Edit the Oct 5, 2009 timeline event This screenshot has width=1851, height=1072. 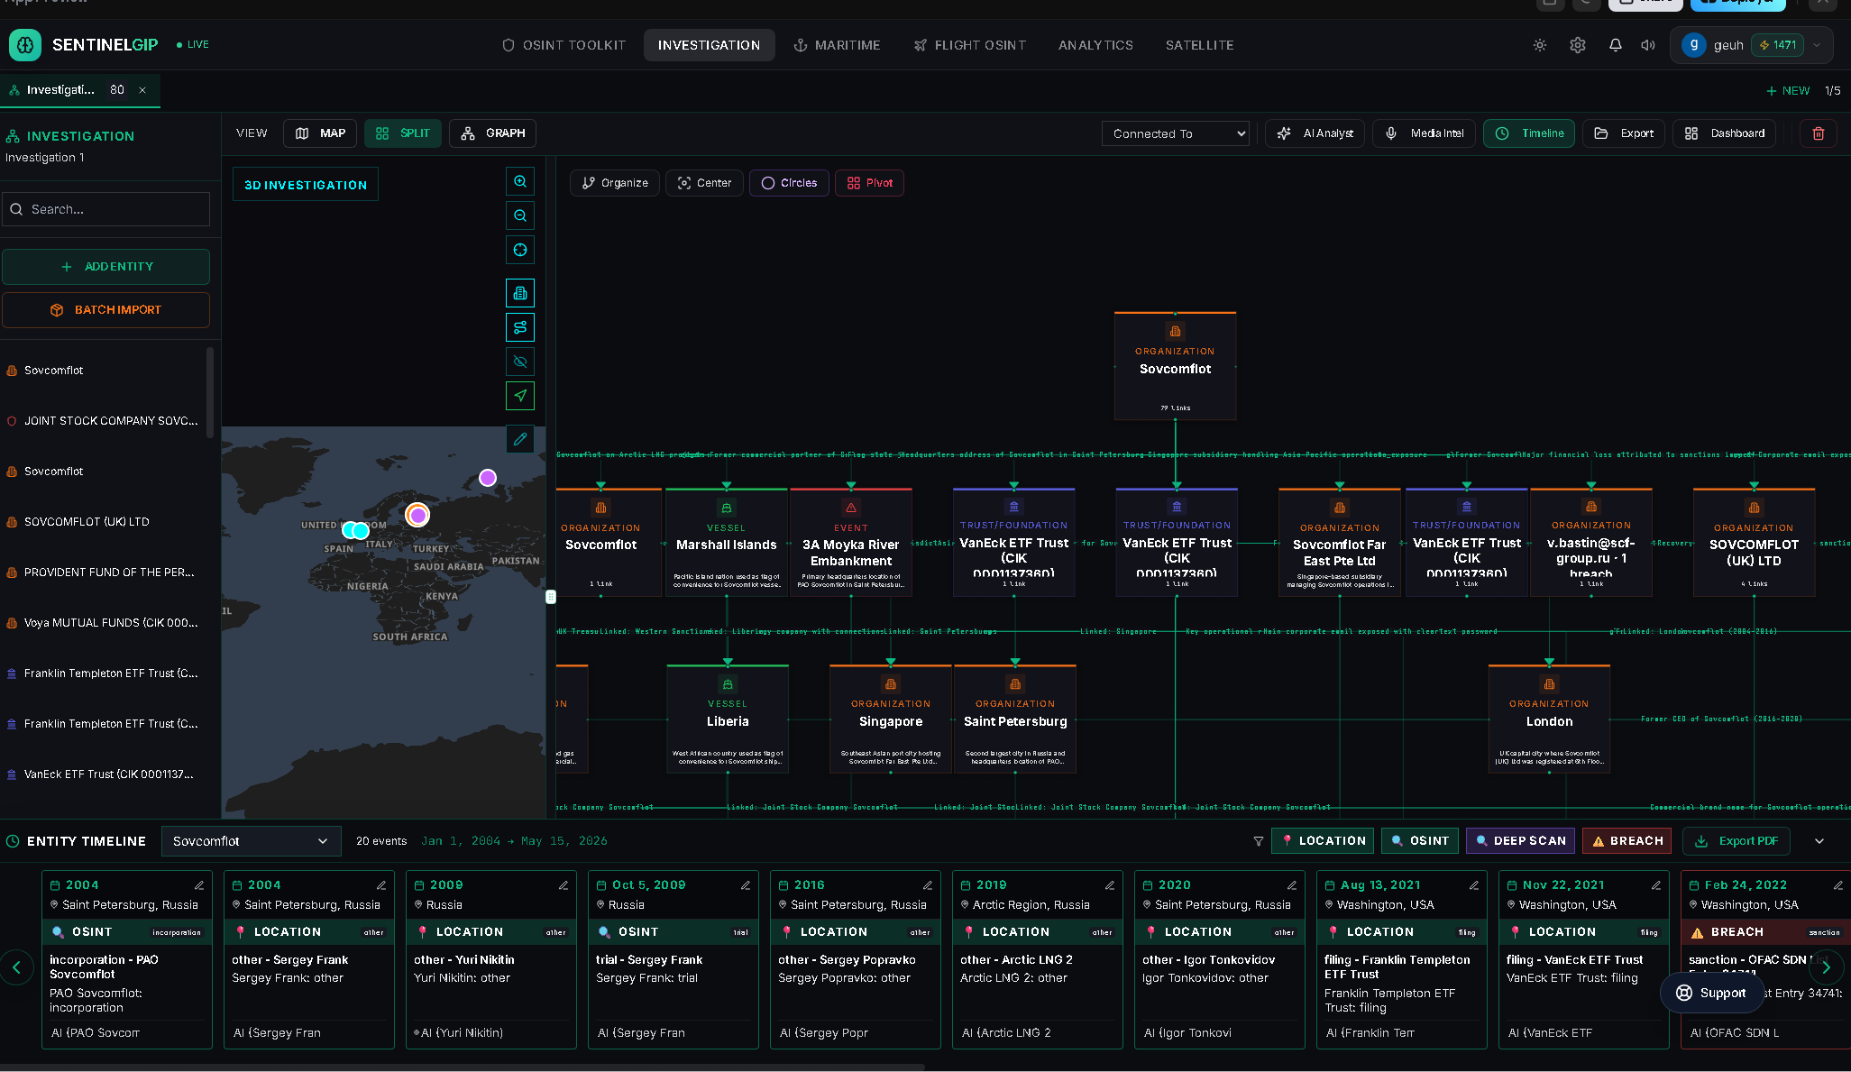coord(746,885)
